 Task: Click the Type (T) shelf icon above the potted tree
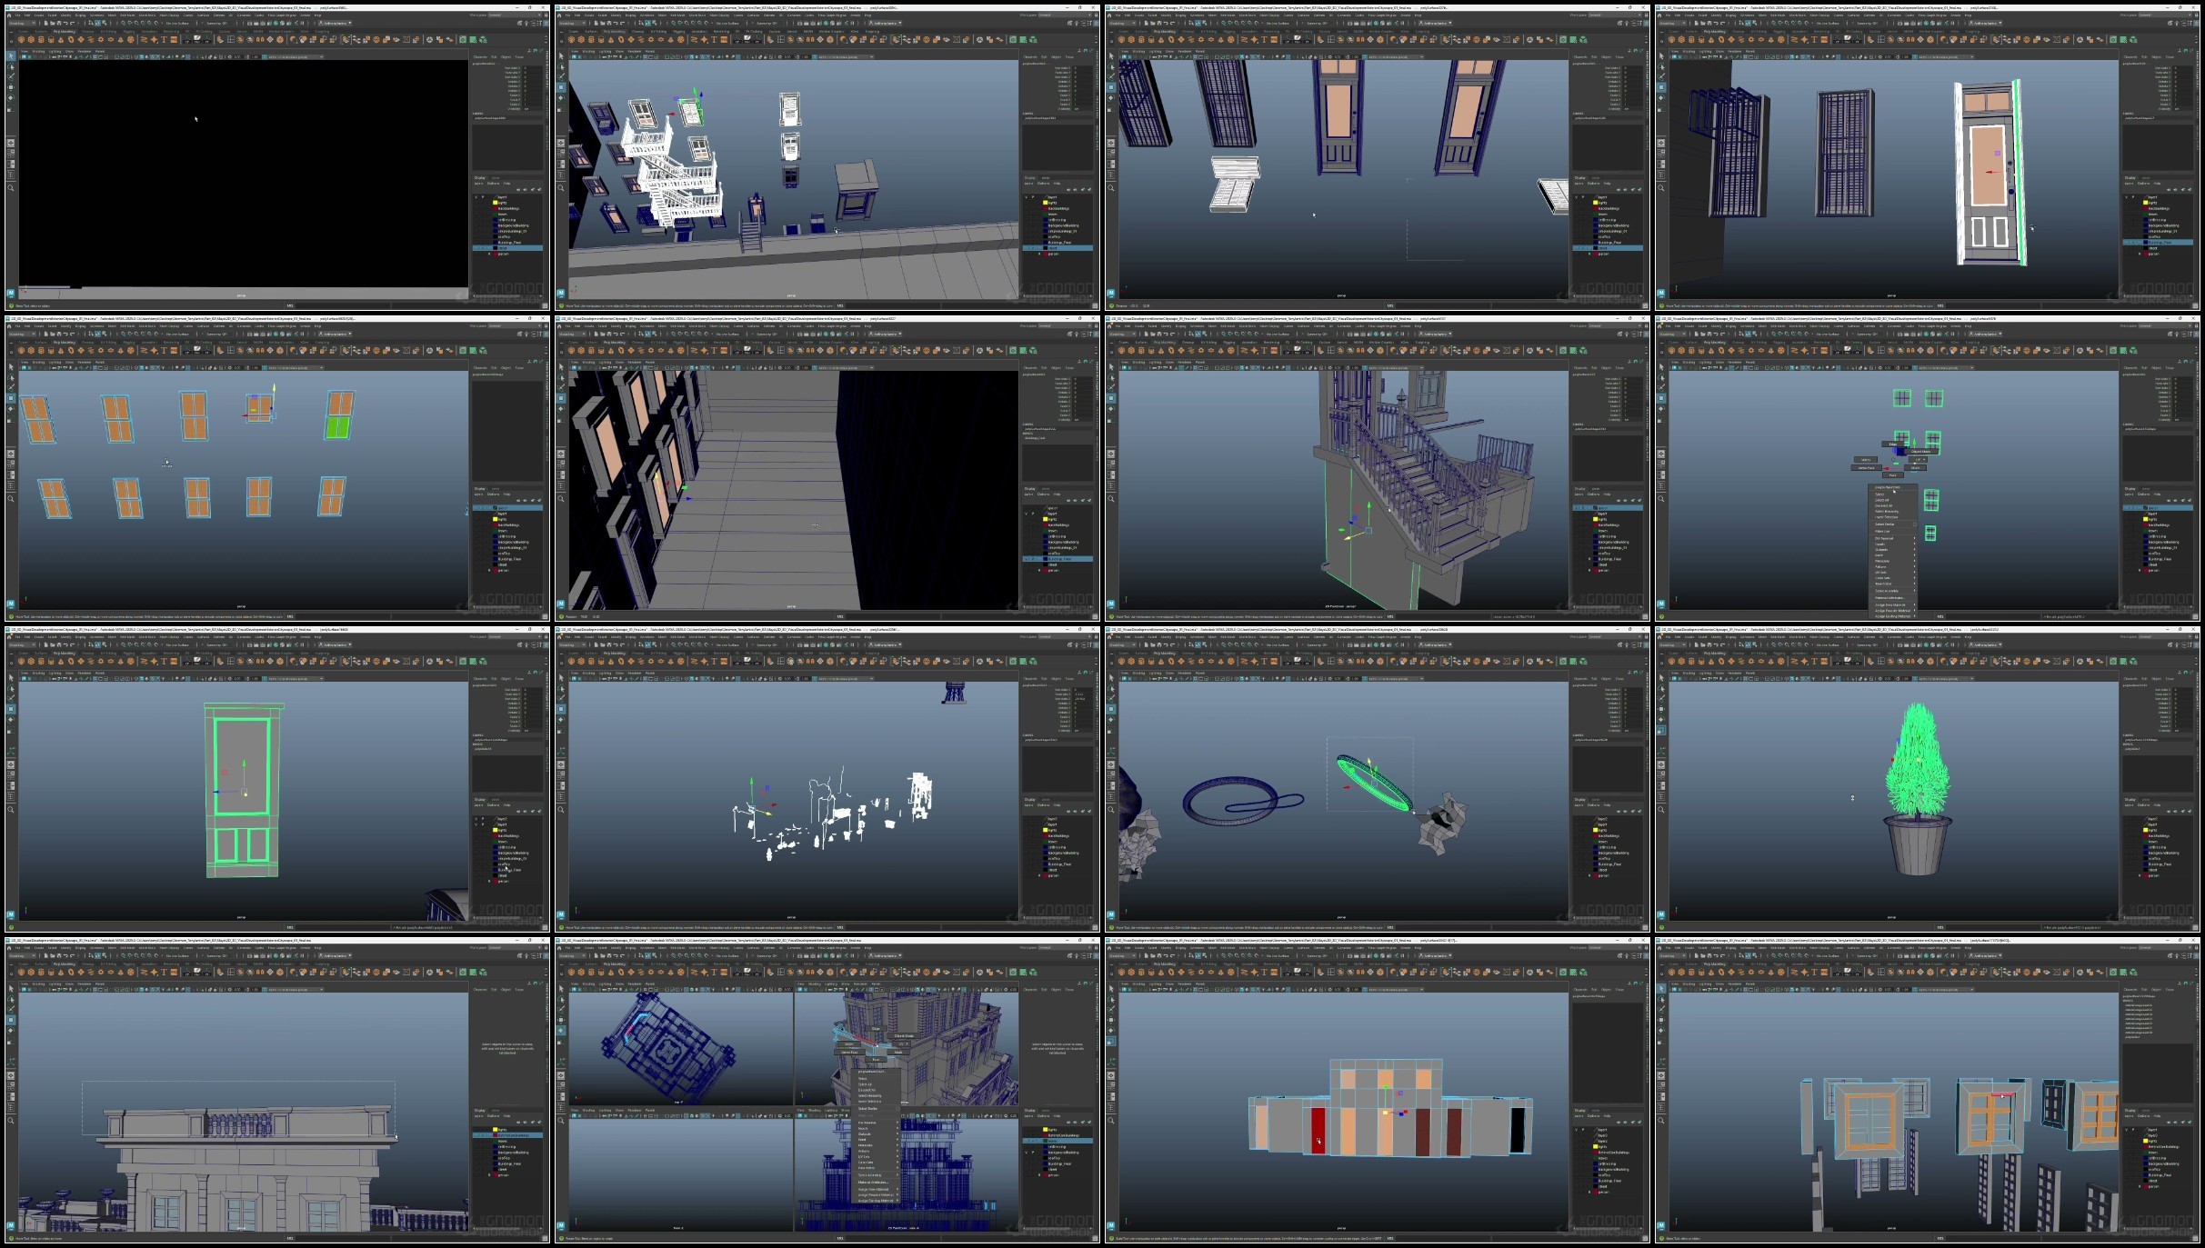coord(1814,661)
